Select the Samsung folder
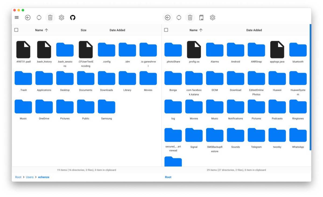 pos(107,109)
